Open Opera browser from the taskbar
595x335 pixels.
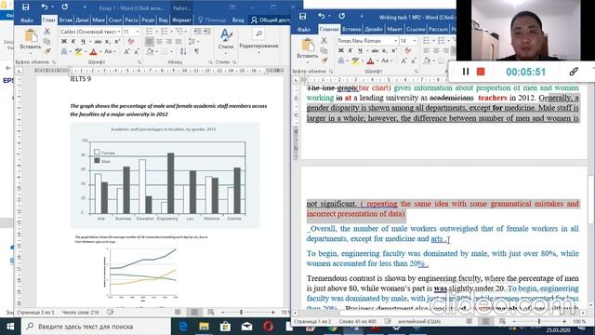tap(269, 327)
